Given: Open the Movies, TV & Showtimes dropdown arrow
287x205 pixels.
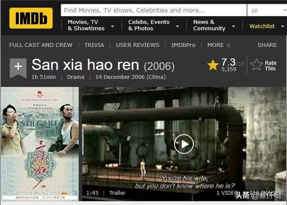Looking at the screenshot, I should tap(113, 26).
